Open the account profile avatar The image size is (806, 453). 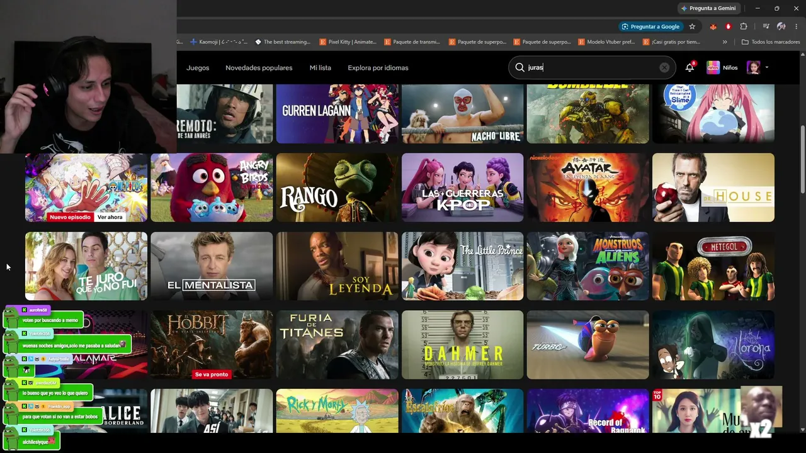(753, 67)
